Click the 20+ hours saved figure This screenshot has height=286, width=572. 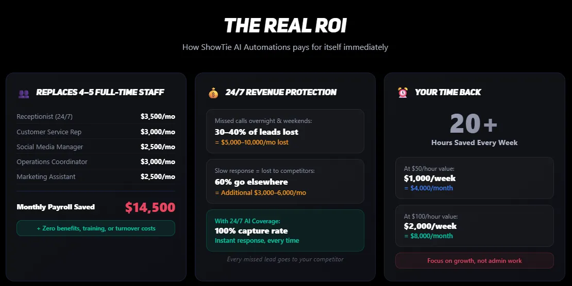474,124
